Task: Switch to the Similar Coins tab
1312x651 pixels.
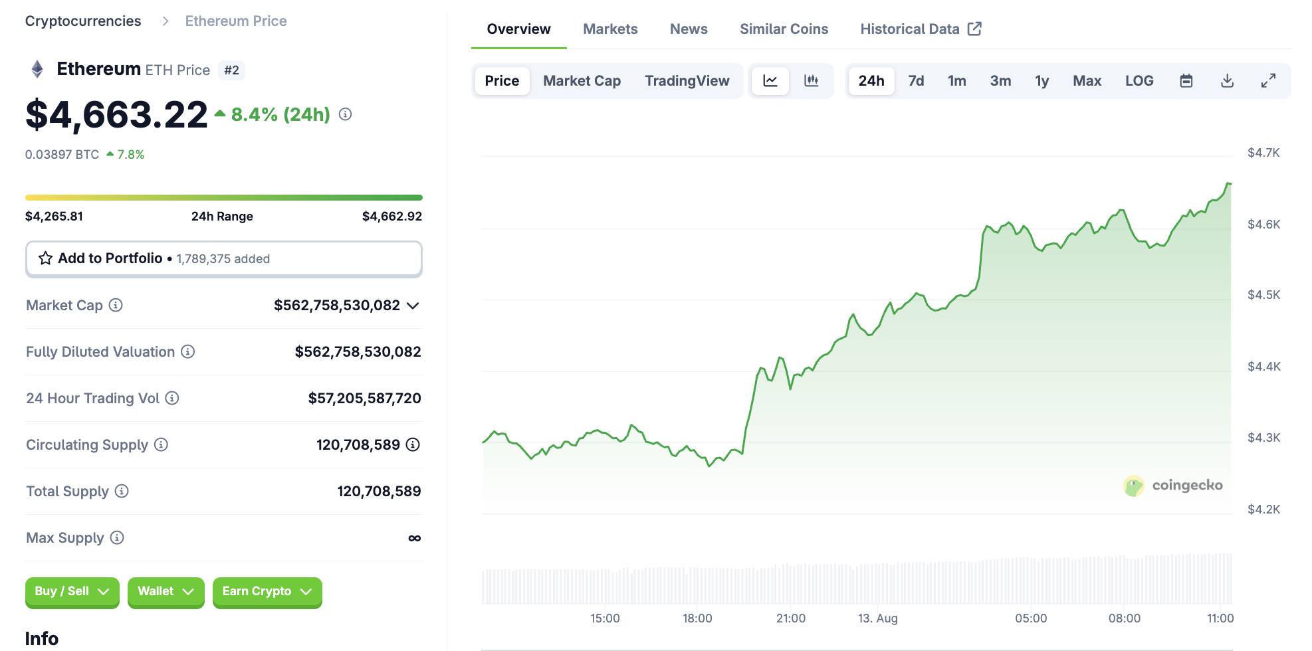Action: tap(784, 29)
